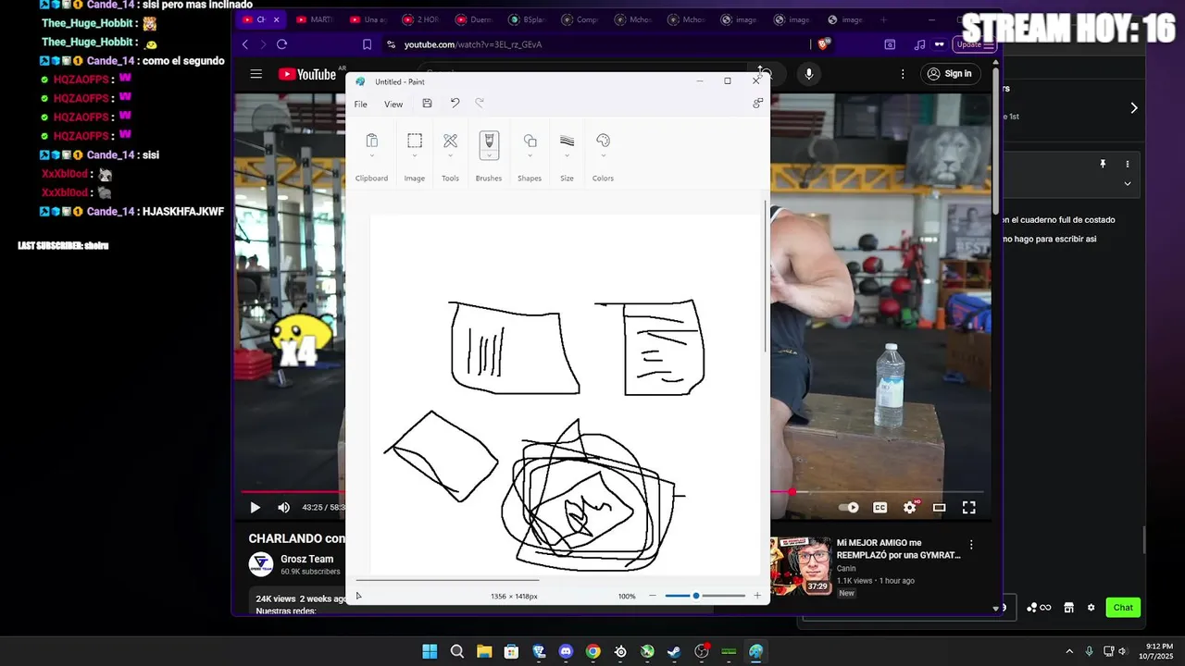Screen dimensions: 1185x666
Task: Open the Clipboard paste tool in Paint
Action: click(371, 141)
